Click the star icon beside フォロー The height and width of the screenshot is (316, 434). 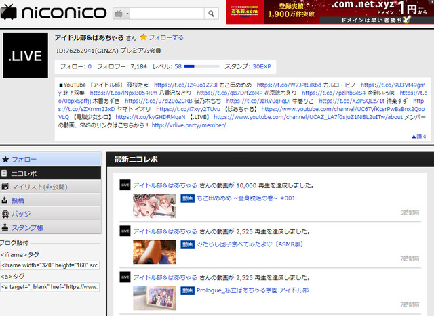click(x=5, y=159)
